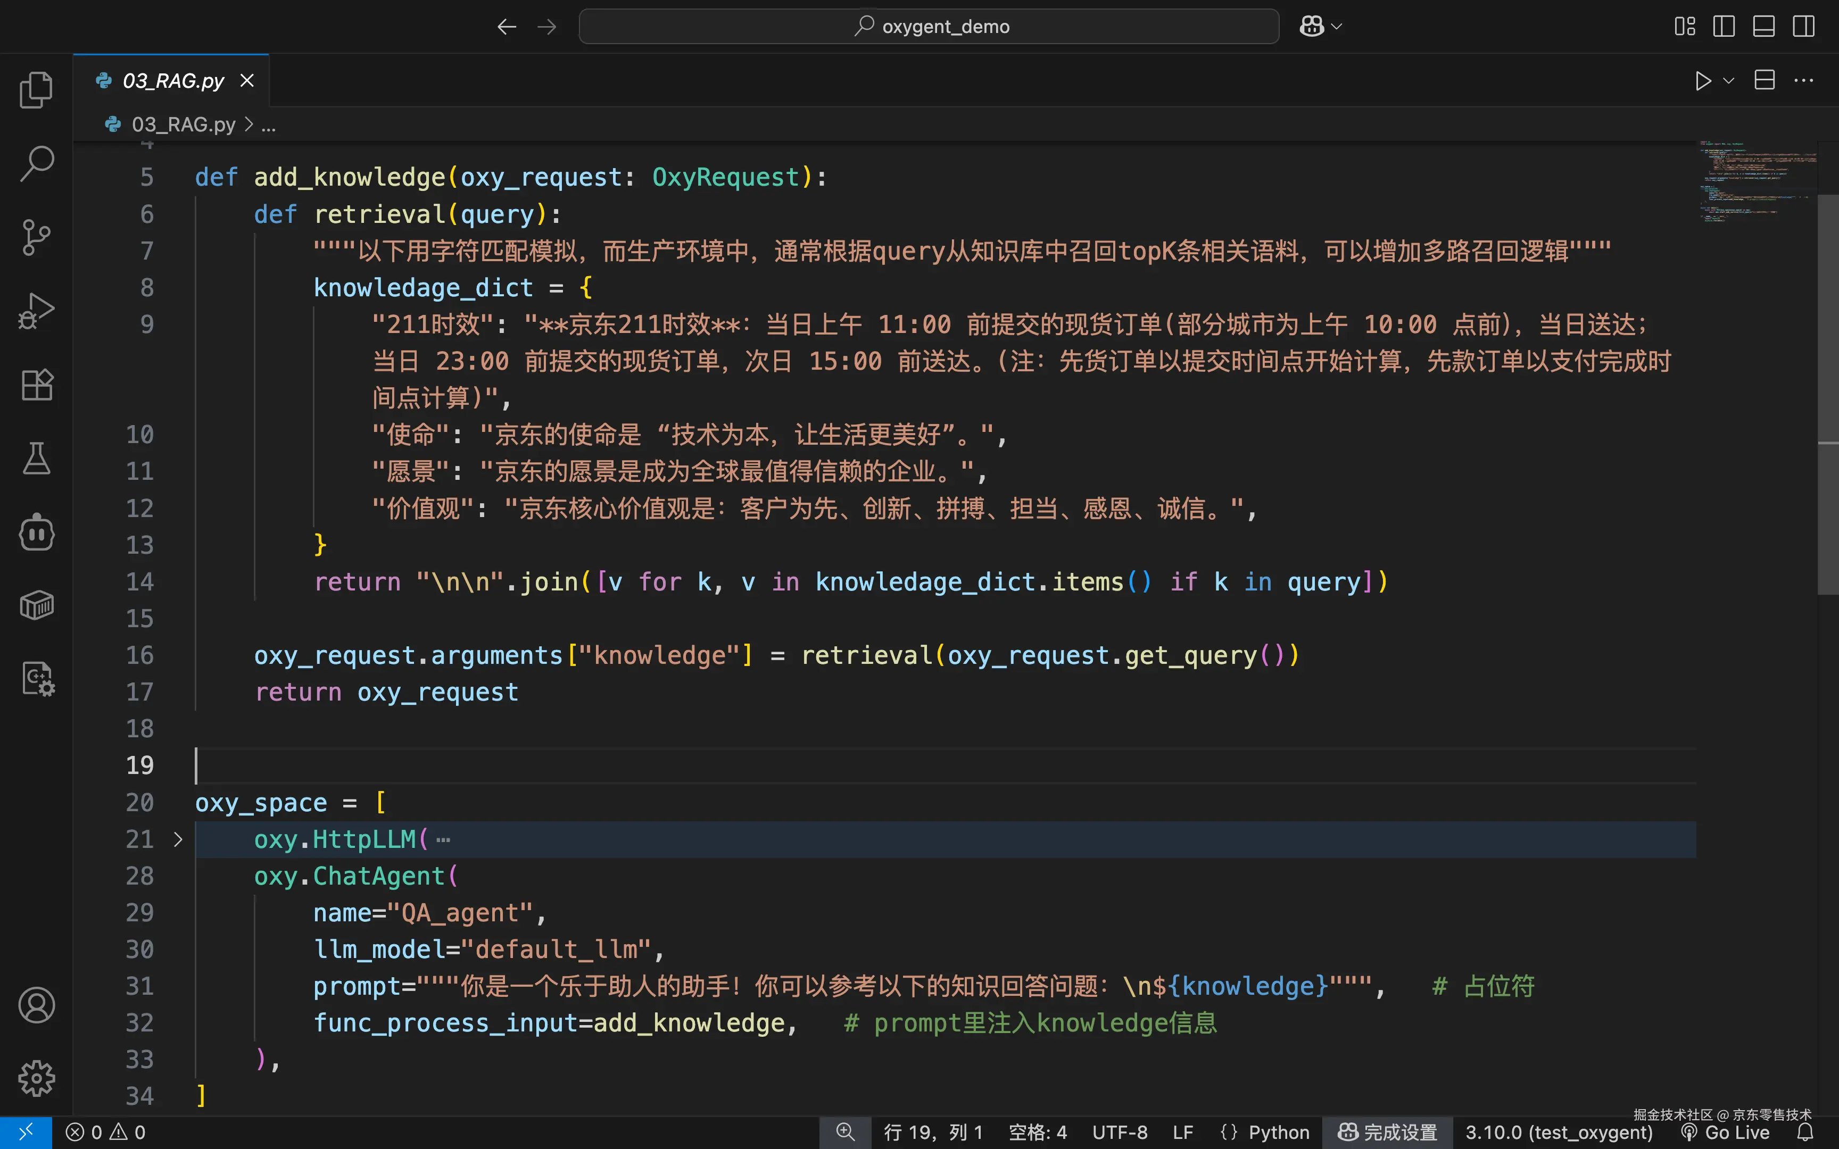Open the run button dropdown arrow
The height and width of the screenshot is (1149, 1839).
tap(1729, 80)
